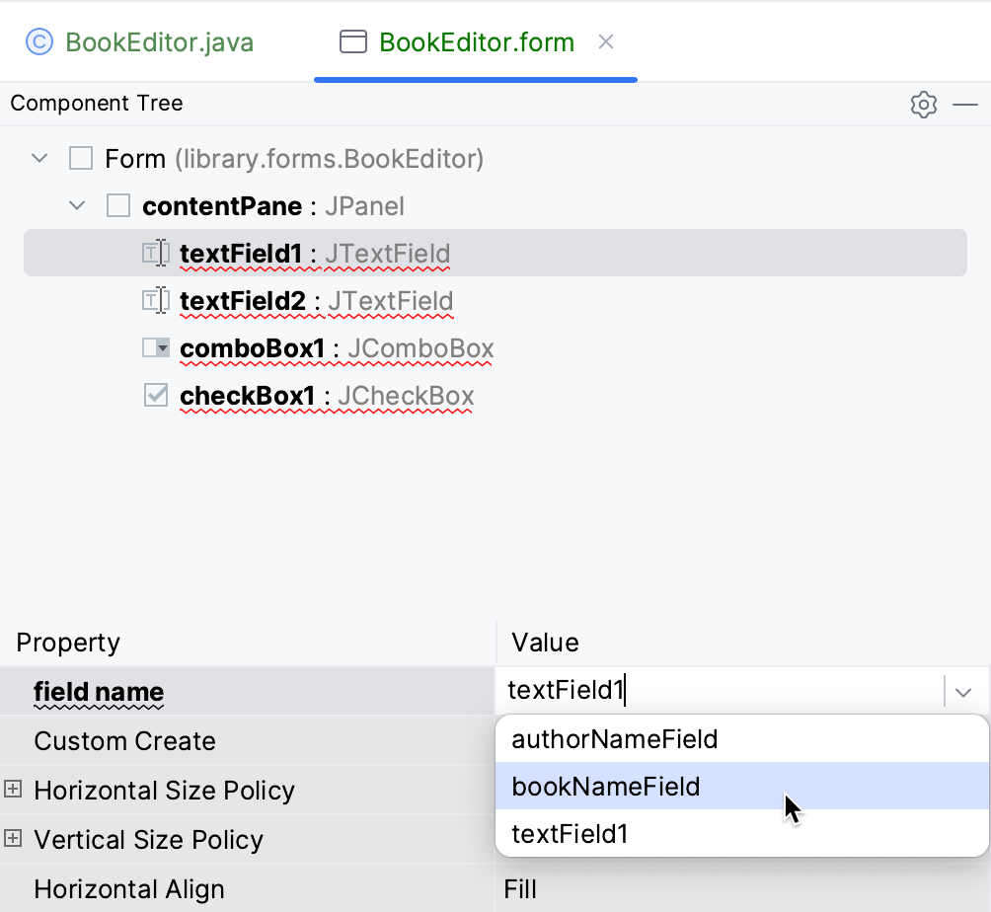Click the JTextField icon beside textField1
Image resolution: width=991 pixels, height=912 pixels.
(155, 253)
